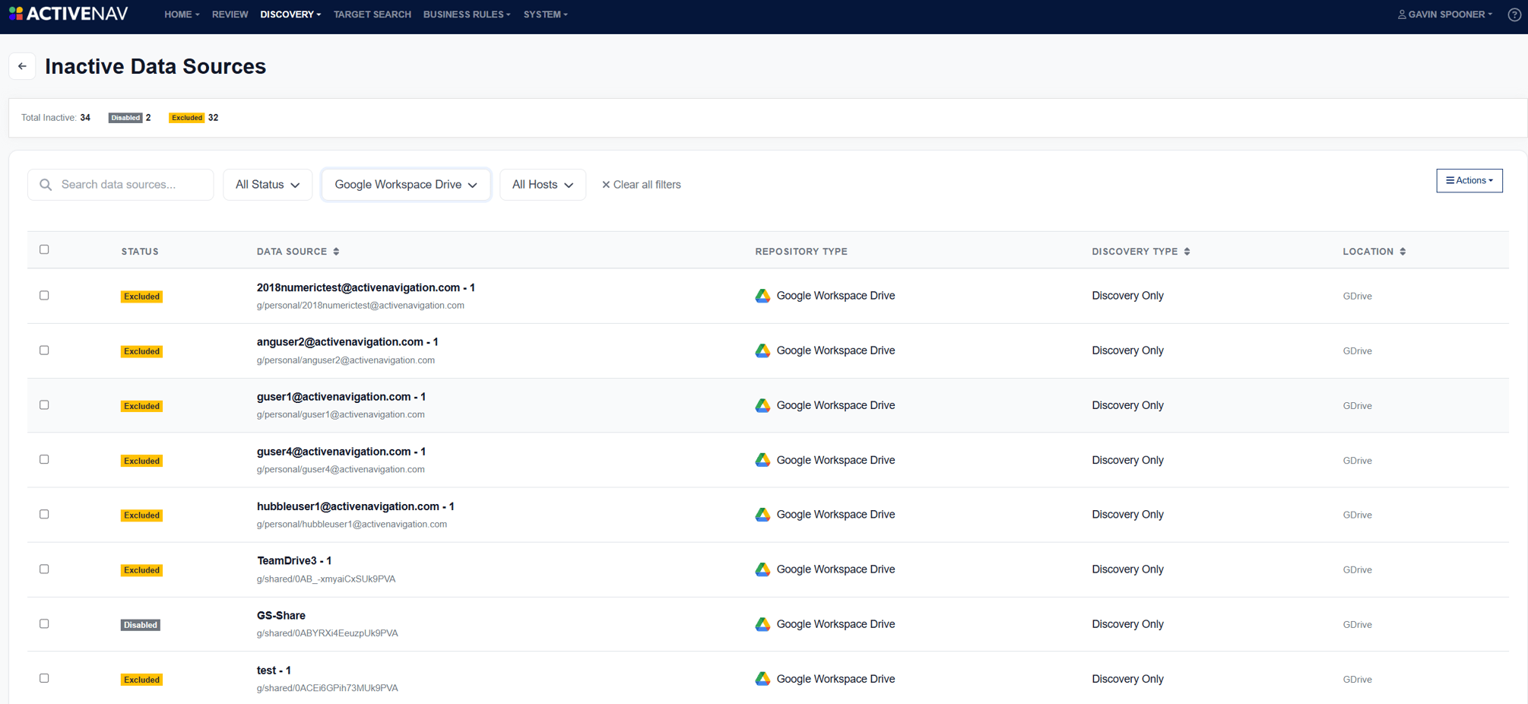
Task: Expand the Business Rules menu
Action: pyautogui.click(x=467, y=14)
